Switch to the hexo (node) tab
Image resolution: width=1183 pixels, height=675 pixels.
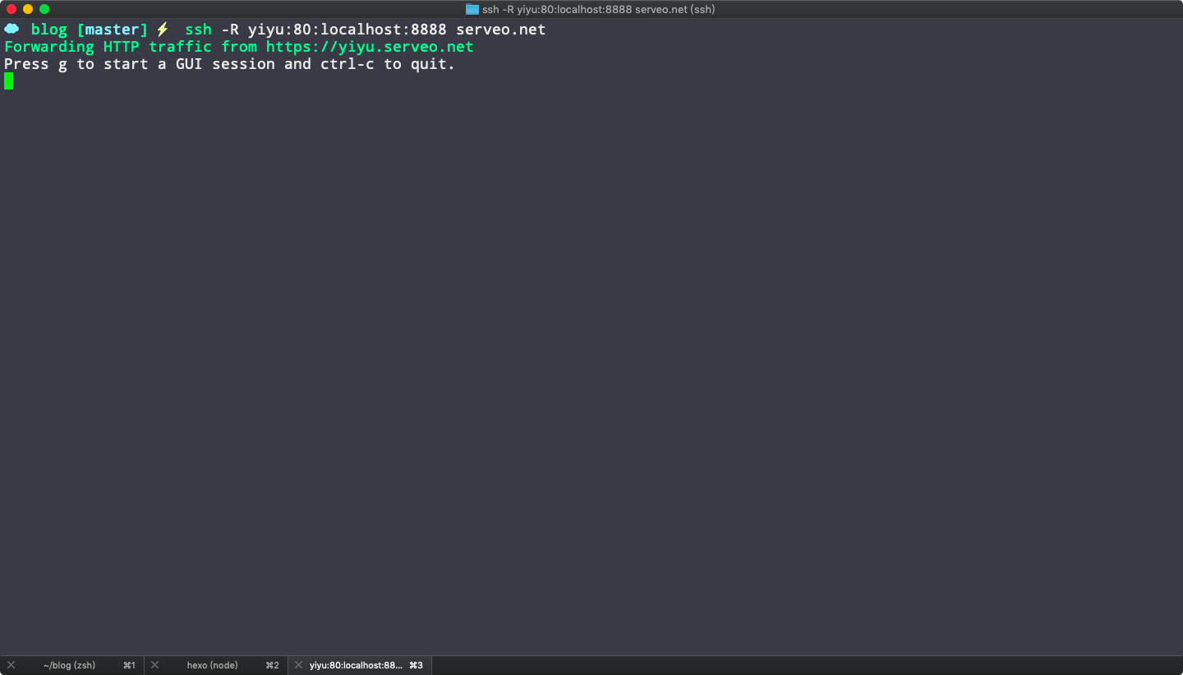click(212, 665)
